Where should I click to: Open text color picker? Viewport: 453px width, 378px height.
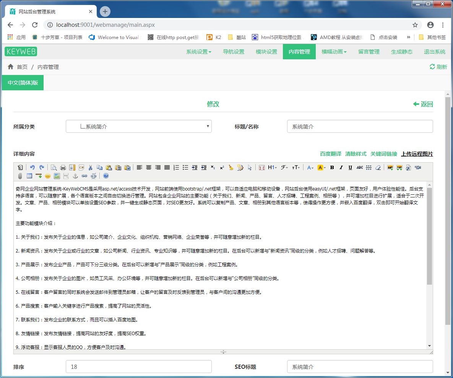[310, 168]
